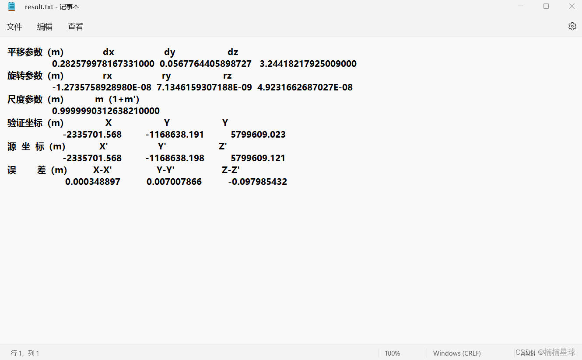Viewport: 582px width, 360px height.
Task: Click the Notepad app icon in title bar
Action: point(12,7)
